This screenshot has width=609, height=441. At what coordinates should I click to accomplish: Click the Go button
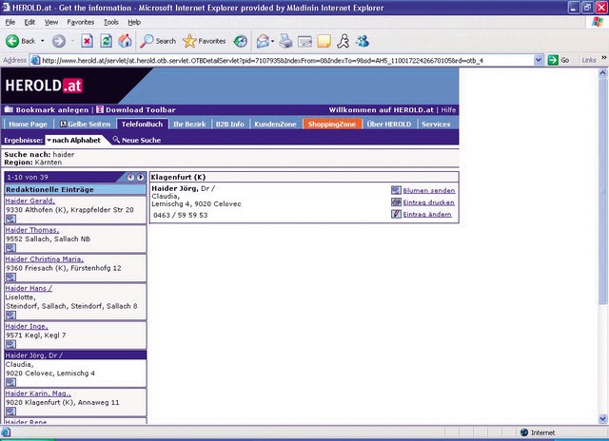559,60
